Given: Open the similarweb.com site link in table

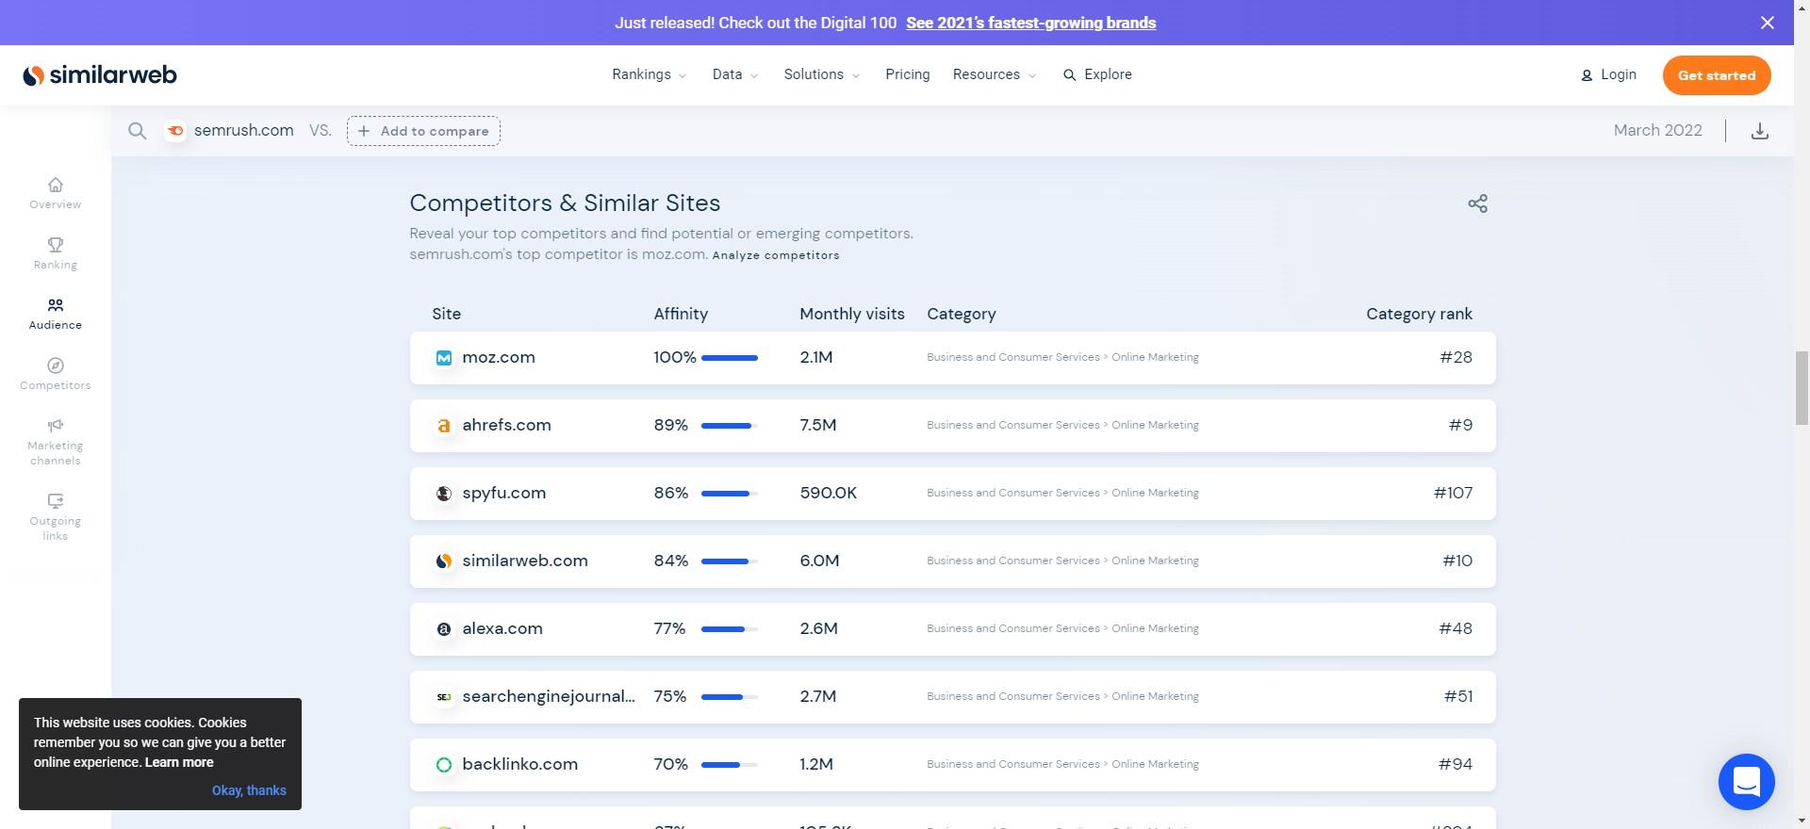Looking at the screenshot, I should pyautogui.click(x=525, y=561).
